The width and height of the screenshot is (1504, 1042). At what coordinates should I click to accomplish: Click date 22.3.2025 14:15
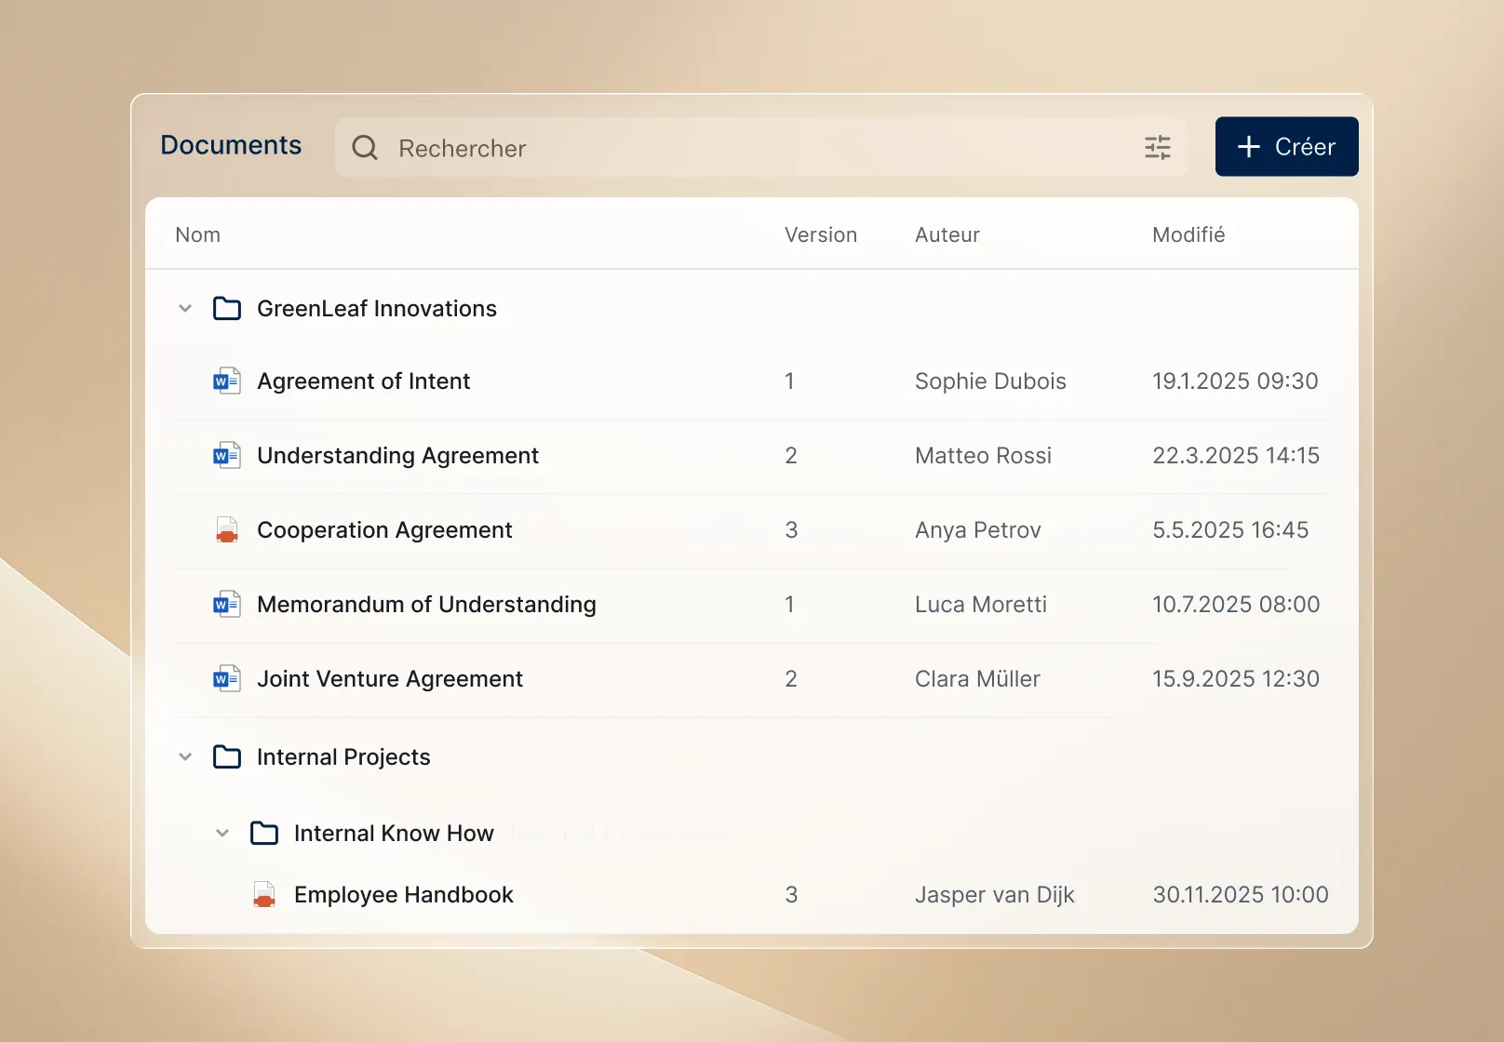pos(1236,456)
